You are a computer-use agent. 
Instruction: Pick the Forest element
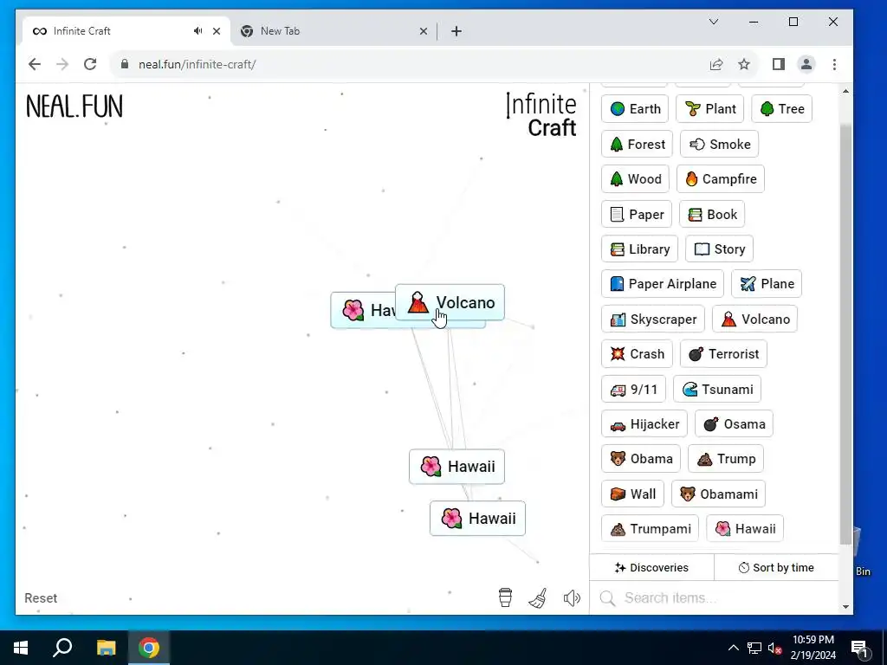coord(637,145)
